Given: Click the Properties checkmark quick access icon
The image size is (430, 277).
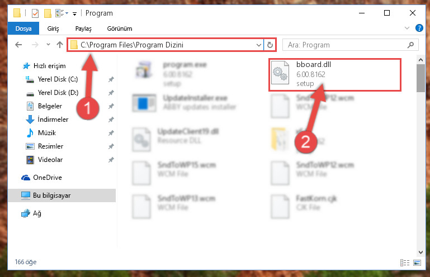Looking at the screenshot, I should 35,13.
